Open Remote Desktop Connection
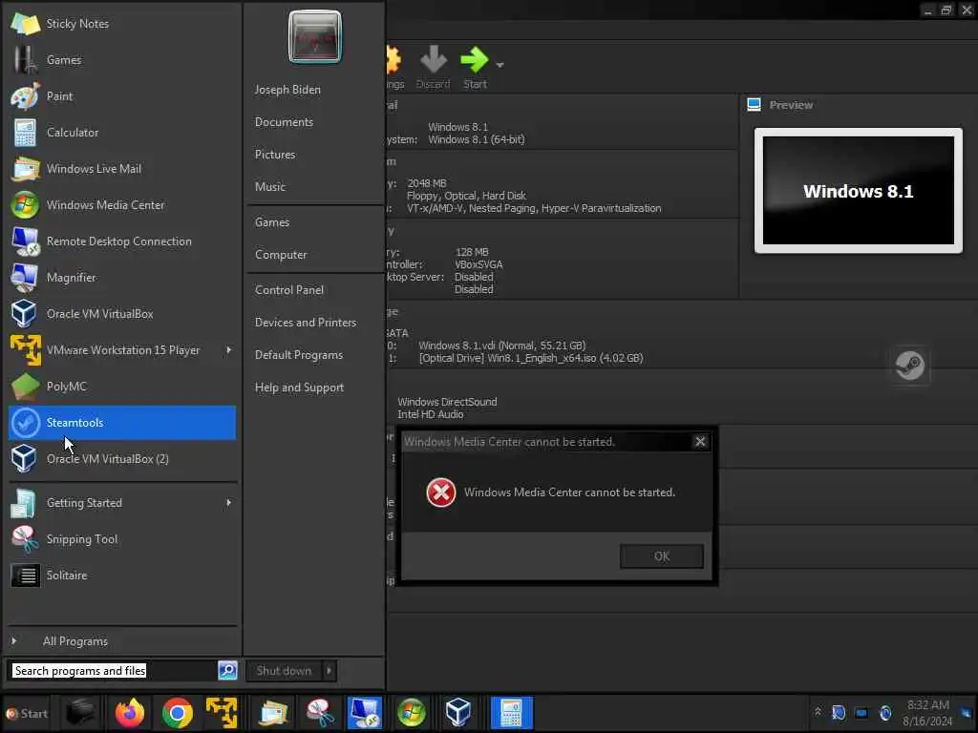Image resolution: width=978 pixels, height=733 pixels. point(122,241)
